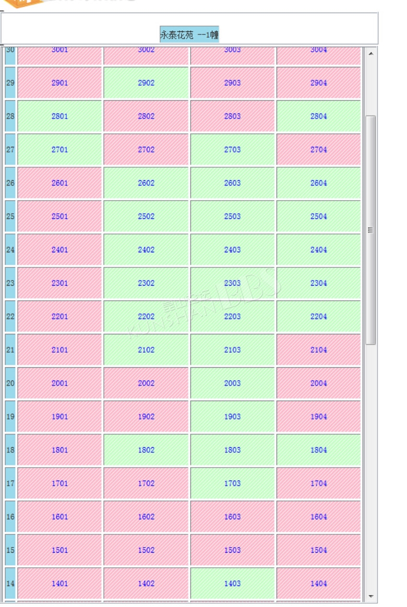
Task: Click the floor 16 row label
Action: click(x=10, y=517)
